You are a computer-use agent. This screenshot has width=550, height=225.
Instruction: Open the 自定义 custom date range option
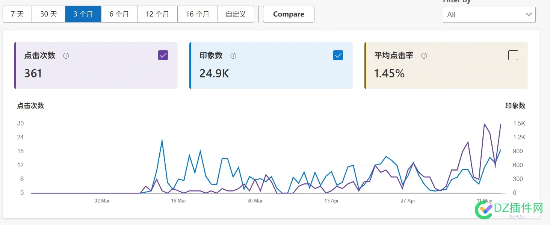(236, 14)
